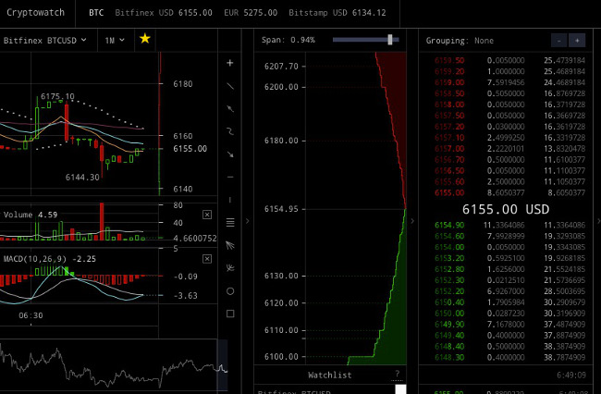Open Bitstamp USD 6134.12 market
Viewport: 601px width, 394px height.
click(337, 13)
